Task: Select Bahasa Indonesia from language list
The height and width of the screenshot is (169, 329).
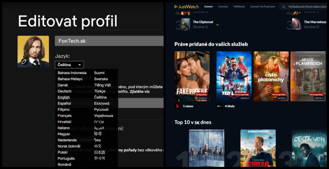Action: (72, 73)
